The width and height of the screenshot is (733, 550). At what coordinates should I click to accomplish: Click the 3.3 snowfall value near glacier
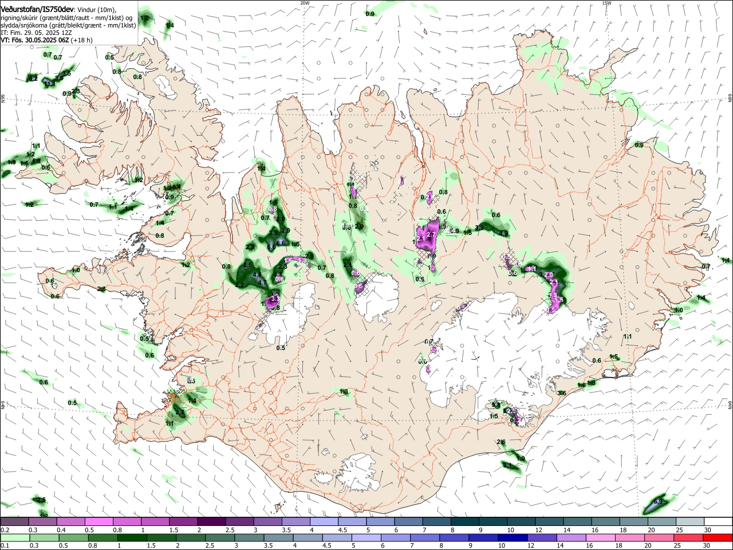(274, 298)
